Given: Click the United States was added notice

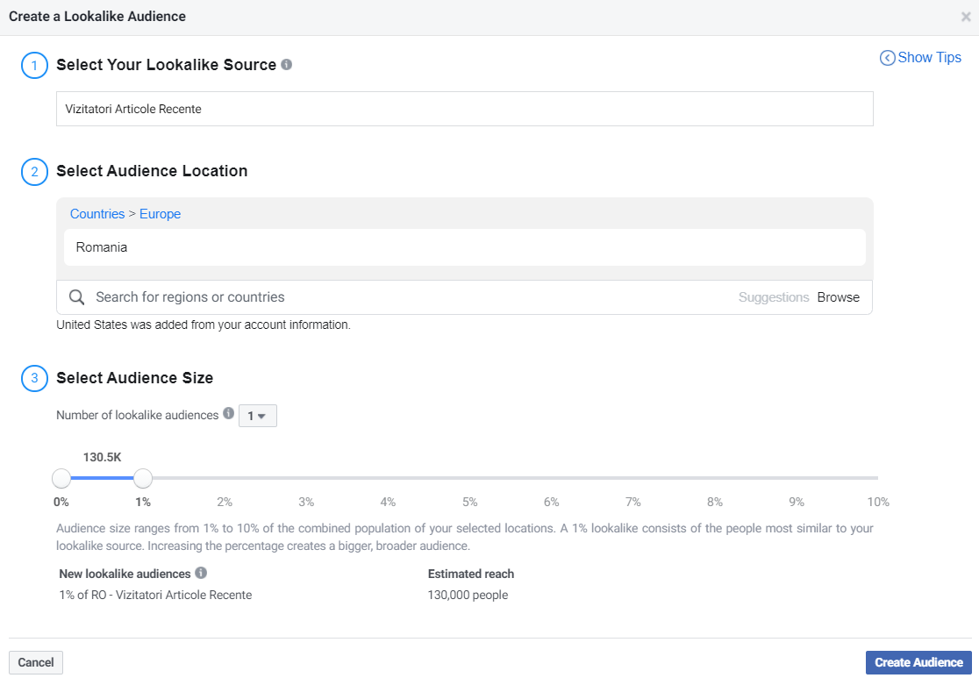Looking at the screenshot, I should click(x=204, y=325).
